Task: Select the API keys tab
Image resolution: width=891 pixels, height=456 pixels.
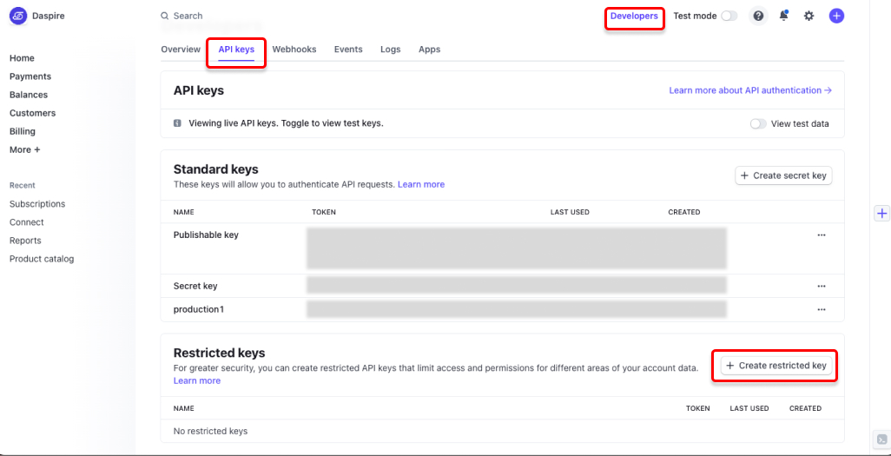Action: (x=236, y=50)
